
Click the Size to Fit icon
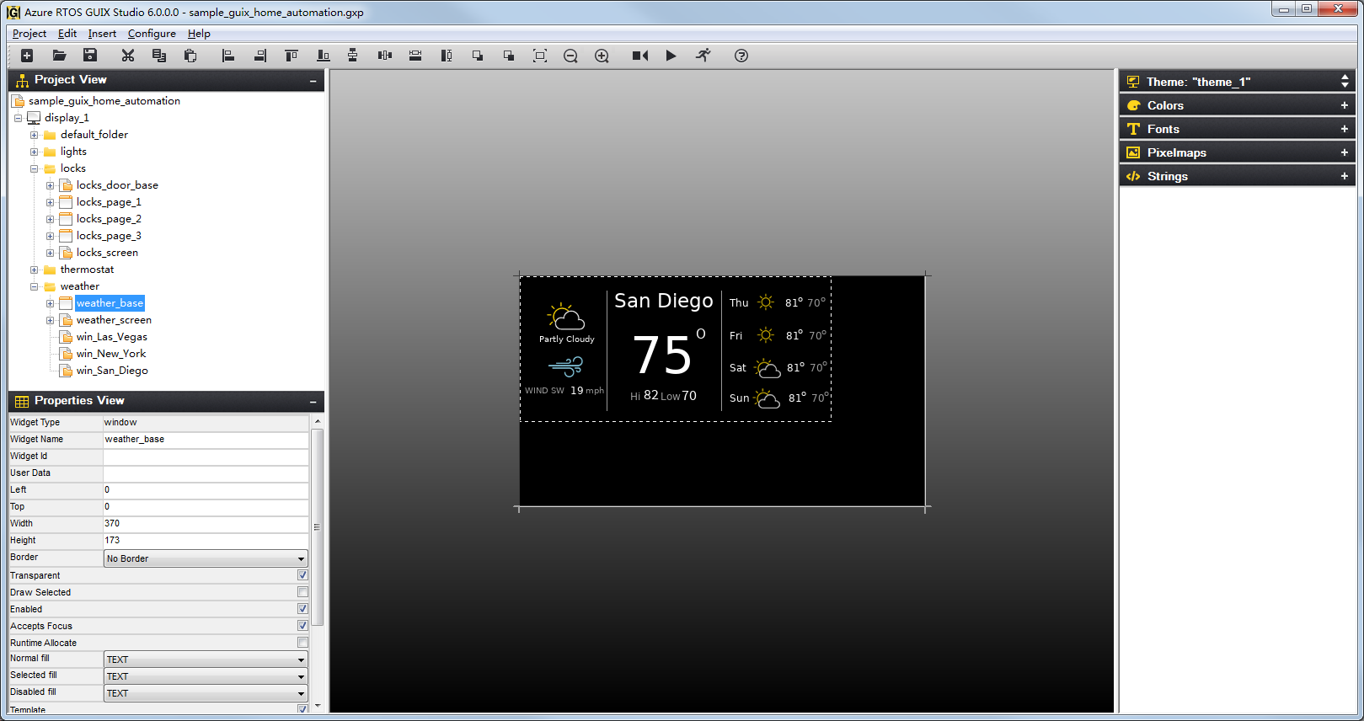(540, 56)
